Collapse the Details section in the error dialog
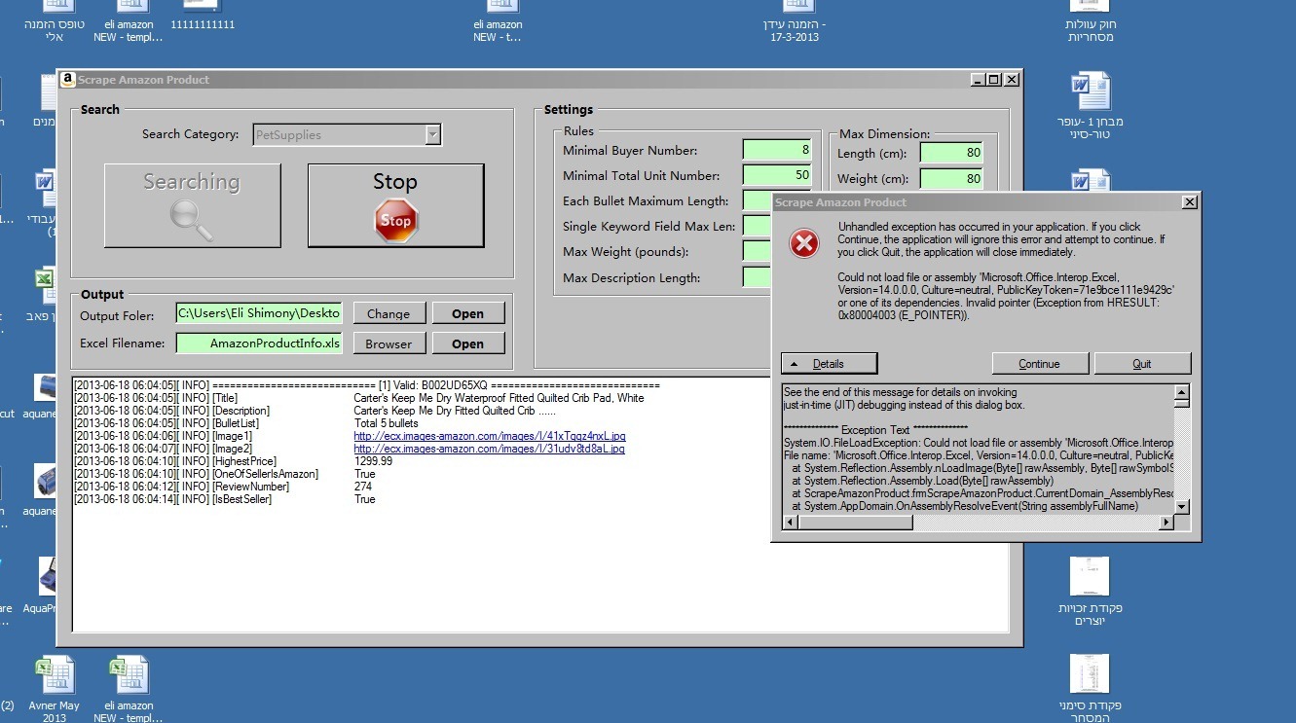This screenshot has height=723, width=1296. point(829,363)
